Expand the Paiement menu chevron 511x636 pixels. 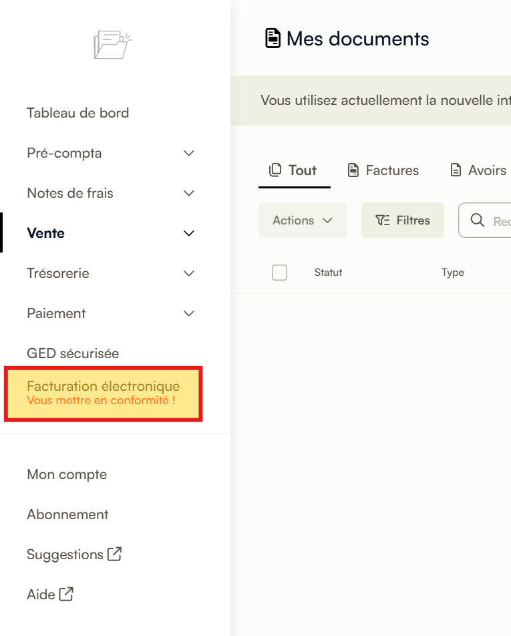pos(189,313)
